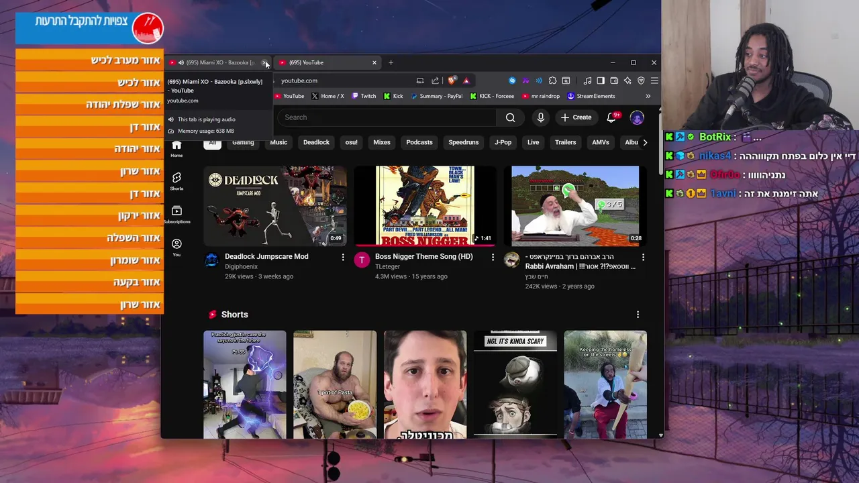Click the share page icon in address bar
This screenshot has height=483, width=859.
point(435,80)
